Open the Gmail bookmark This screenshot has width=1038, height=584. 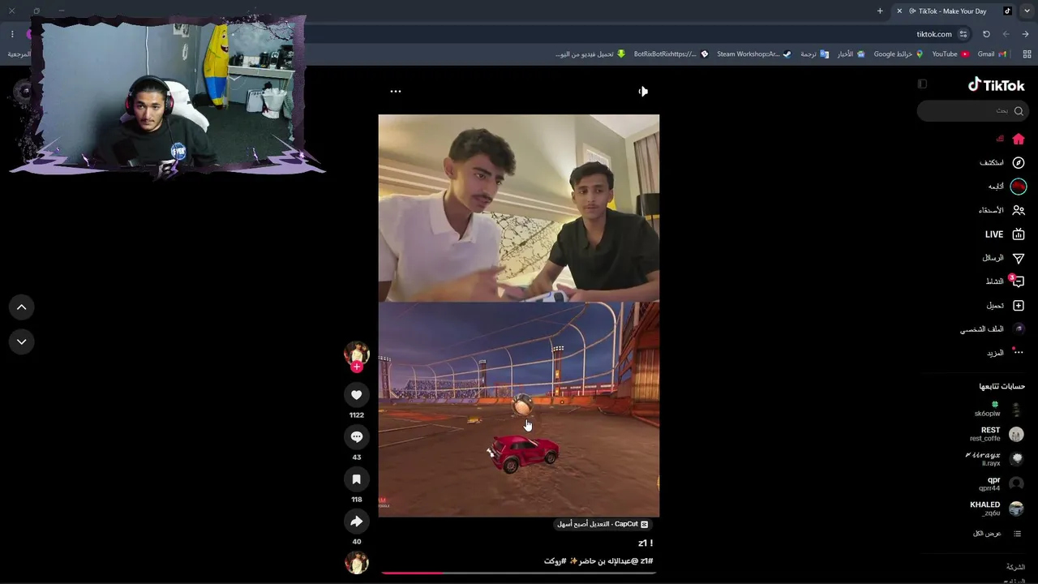tap(992, 54)
